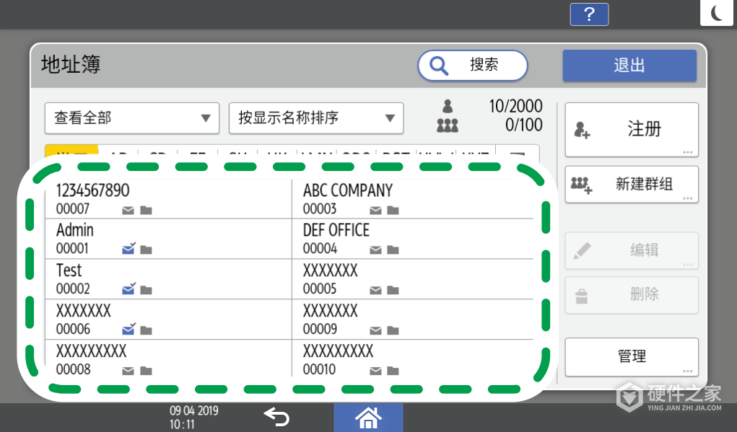Click the email icon of Admin entry
The width and height of the screenshot is (737, 432).
pos(128,248)
